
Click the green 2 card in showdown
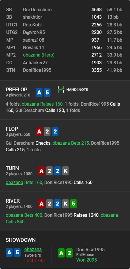coord(69,253)
